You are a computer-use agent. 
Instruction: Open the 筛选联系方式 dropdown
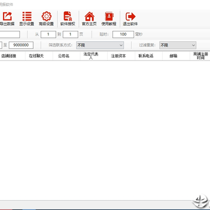[x=100, y=45]
